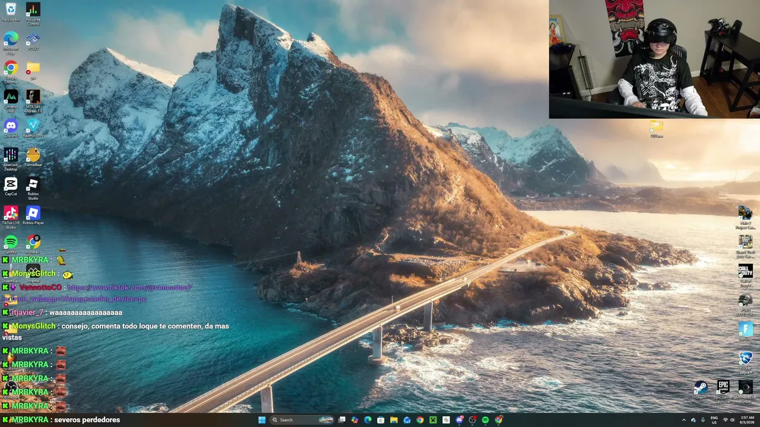Open Microsoft Store from the taskbar
The image size is (760, 427).
click(381, 420)
